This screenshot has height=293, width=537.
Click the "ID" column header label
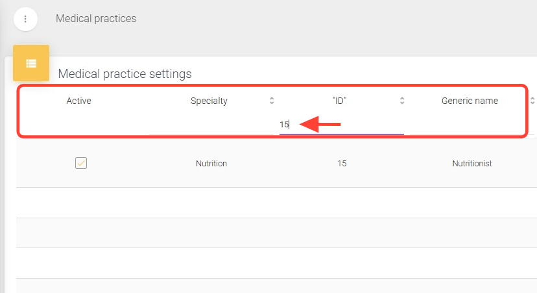342,101
